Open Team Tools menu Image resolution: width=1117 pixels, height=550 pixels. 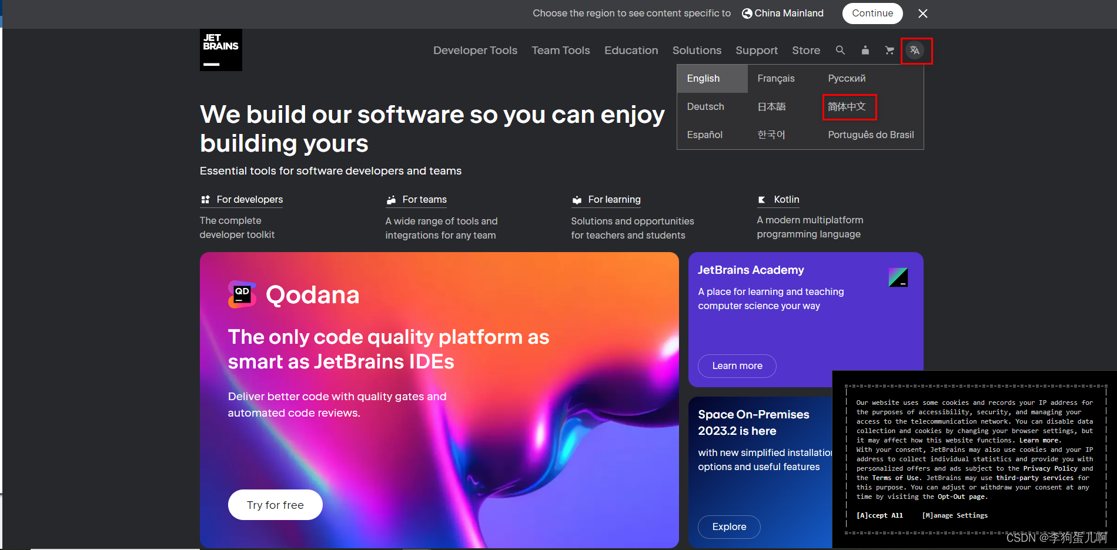561,51
